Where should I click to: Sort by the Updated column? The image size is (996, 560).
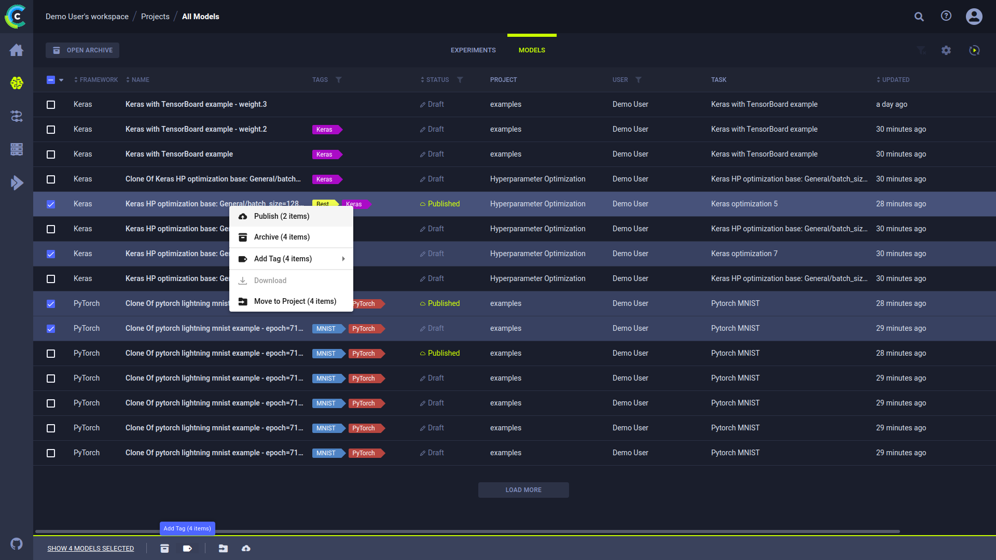click(x=893, y=80)
